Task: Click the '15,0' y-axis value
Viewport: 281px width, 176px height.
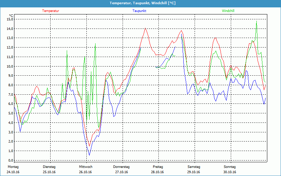Action: click(x=10, y=19)
